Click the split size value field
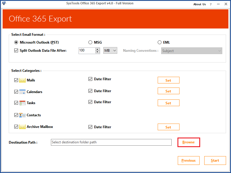Image resolution: width=231 pixels, height=173 pixels. (x=87, y=51)
